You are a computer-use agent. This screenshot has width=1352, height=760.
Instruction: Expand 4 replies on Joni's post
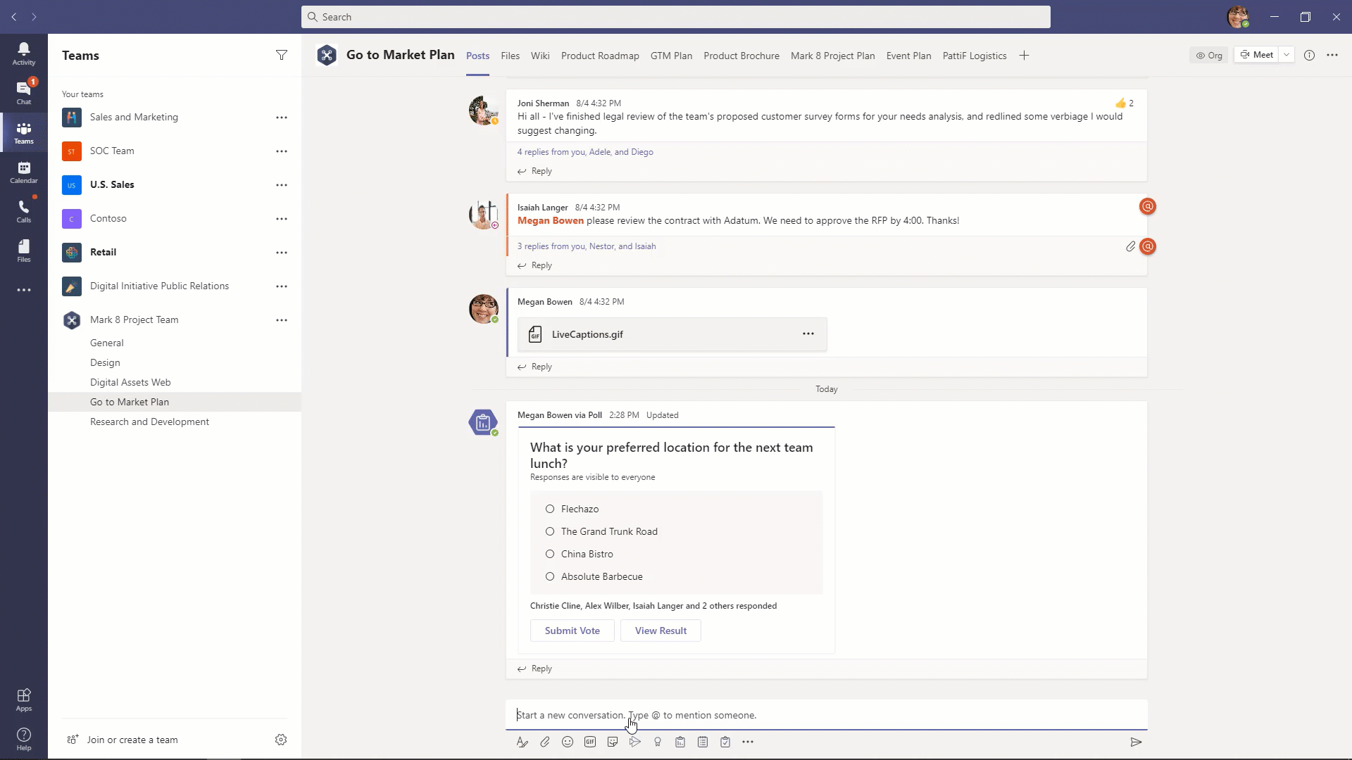point(585,152)
